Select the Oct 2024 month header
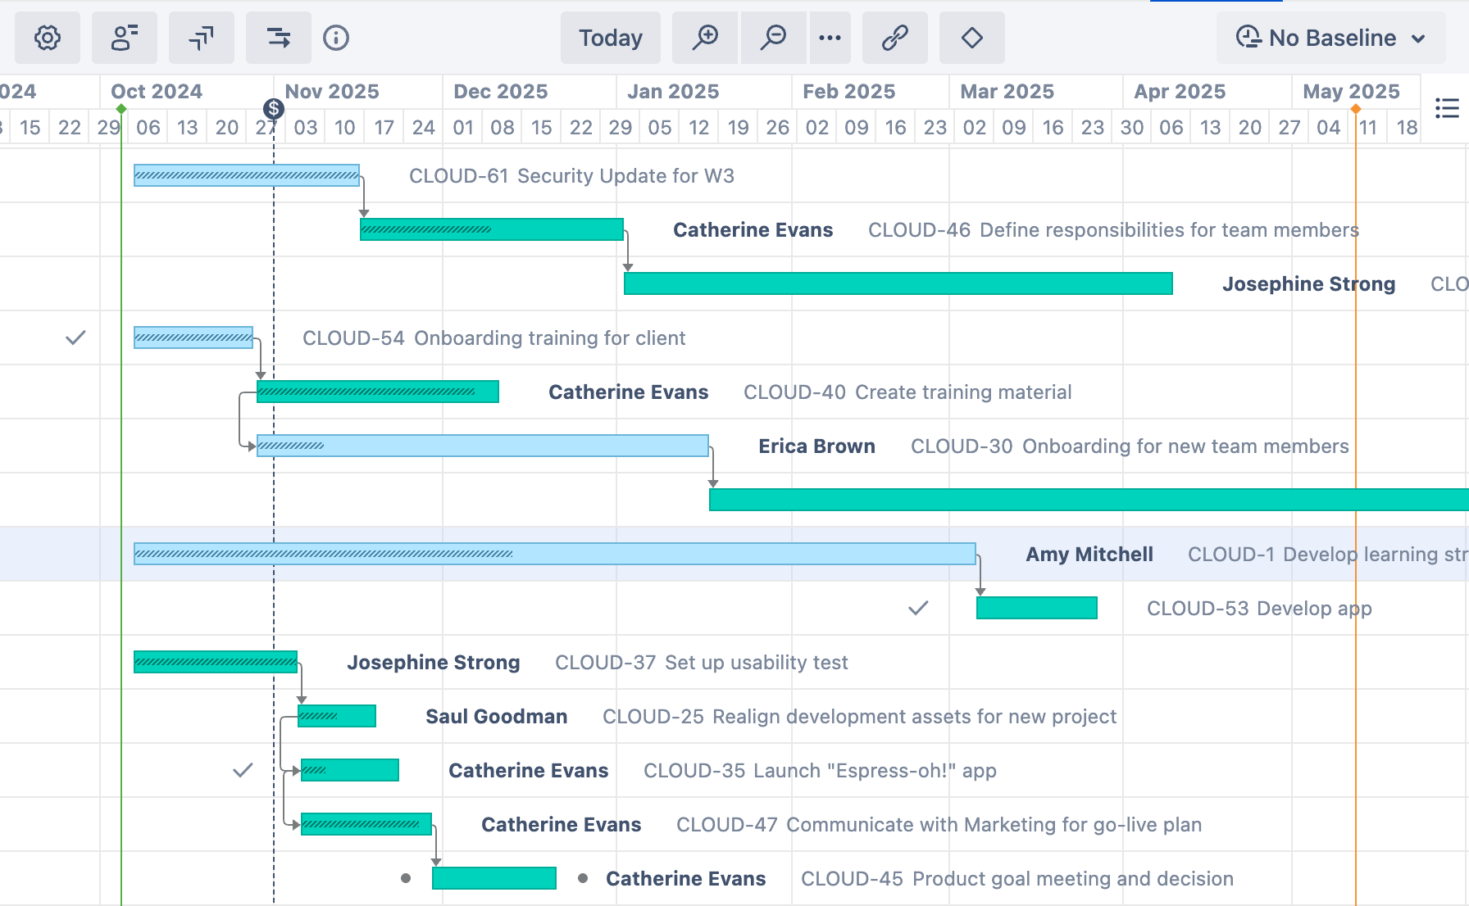The height and width of the screenshot is (906, 1469). (157, 91)
